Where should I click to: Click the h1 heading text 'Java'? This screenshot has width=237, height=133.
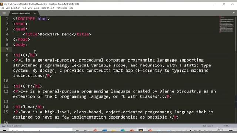click(x=28, y=107)
